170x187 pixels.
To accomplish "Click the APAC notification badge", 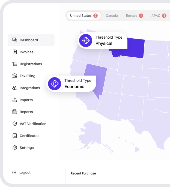I will click(164, 15).
